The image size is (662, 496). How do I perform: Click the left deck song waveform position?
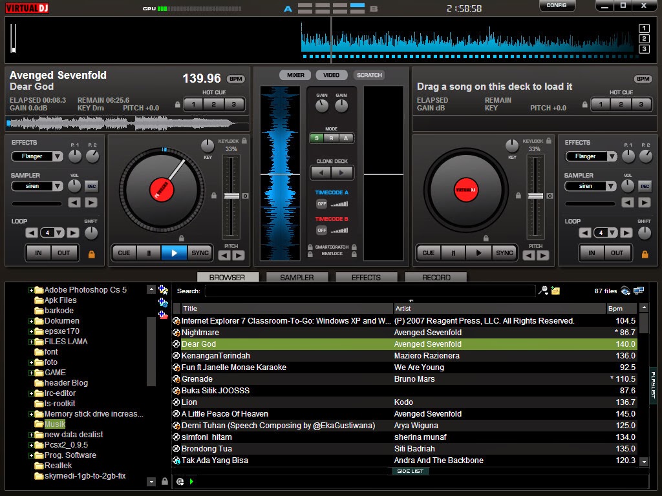click(127, 123)
